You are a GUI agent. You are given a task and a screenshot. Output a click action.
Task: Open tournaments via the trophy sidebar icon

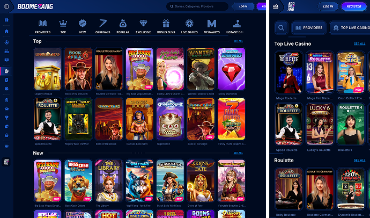(x=6, y=118)
